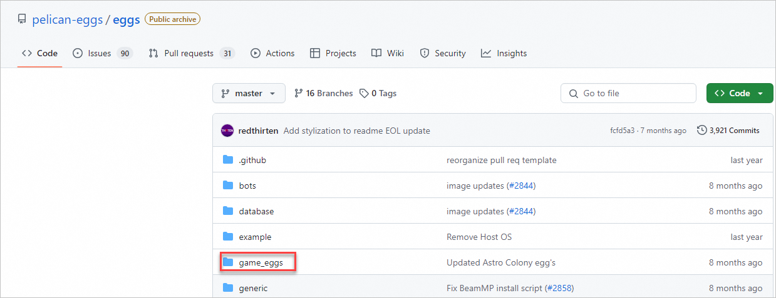
Task: Open the Insights tab
Action: 504,53
